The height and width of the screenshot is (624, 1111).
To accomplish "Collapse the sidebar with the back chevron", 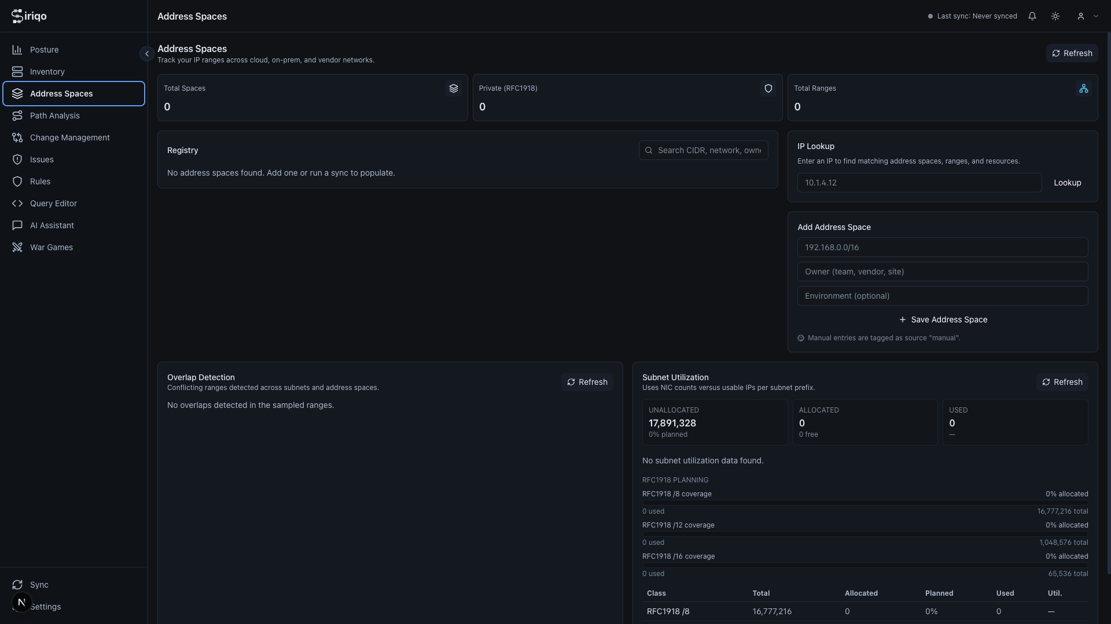I will pos(146,53).
